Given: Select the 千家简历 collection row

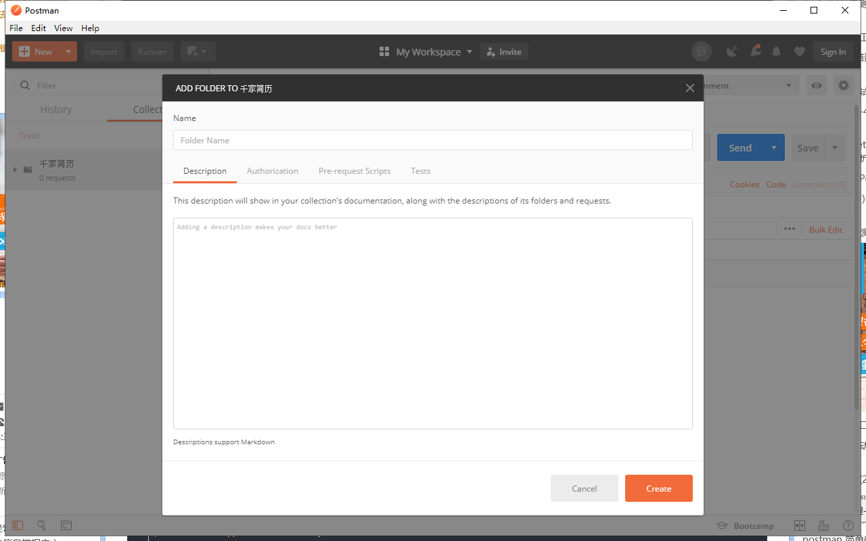Looking at the screenshot, I should [x=84, y=170].
